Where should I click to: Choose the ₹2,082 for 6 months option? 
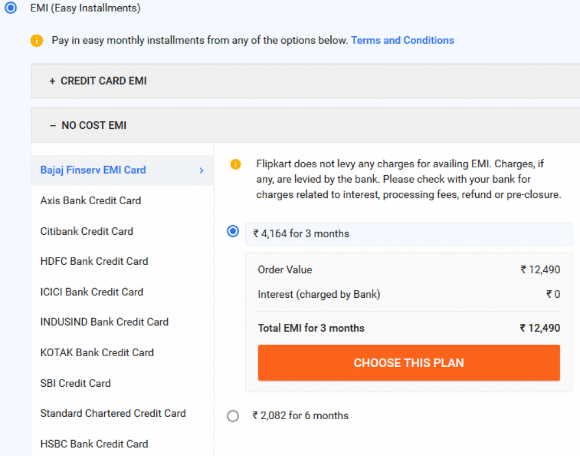point(233,416)
